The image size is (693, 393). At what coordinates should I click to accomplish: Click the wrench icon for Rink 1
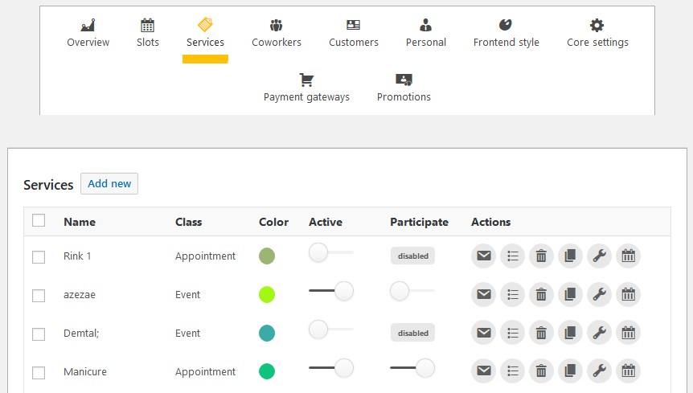[x=599, y=256]
